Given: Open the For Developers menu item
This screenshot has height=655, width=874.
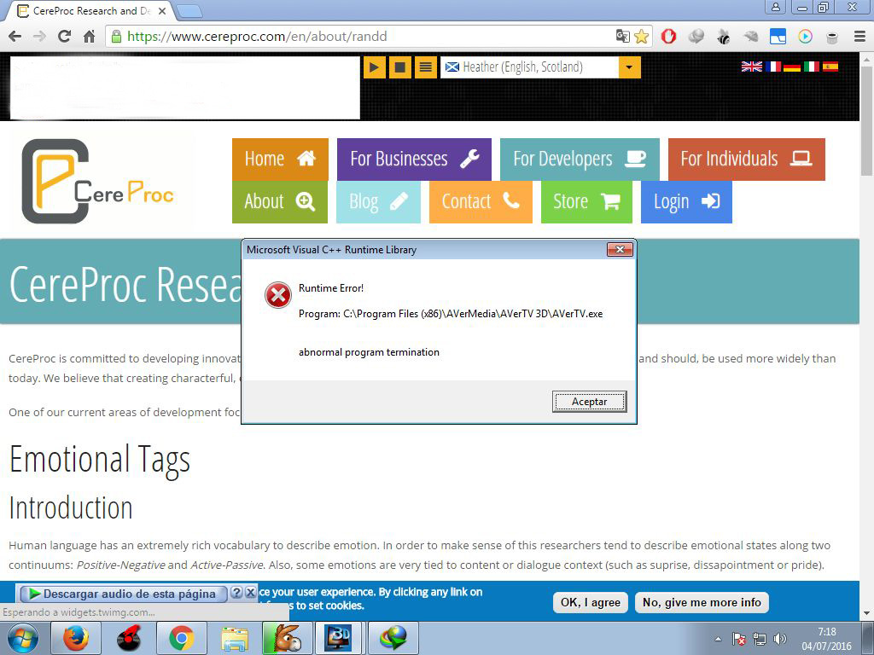Looking at the screenshot, I should (x=580, y=159).
